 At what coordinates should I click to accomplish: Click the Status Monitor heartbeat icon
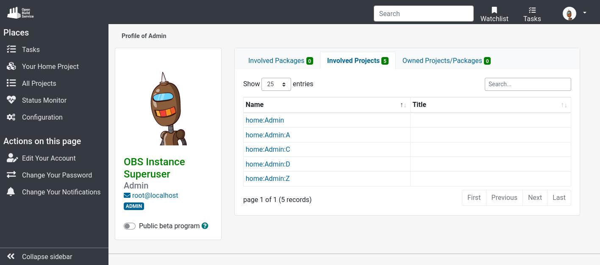tap(11, 100)
